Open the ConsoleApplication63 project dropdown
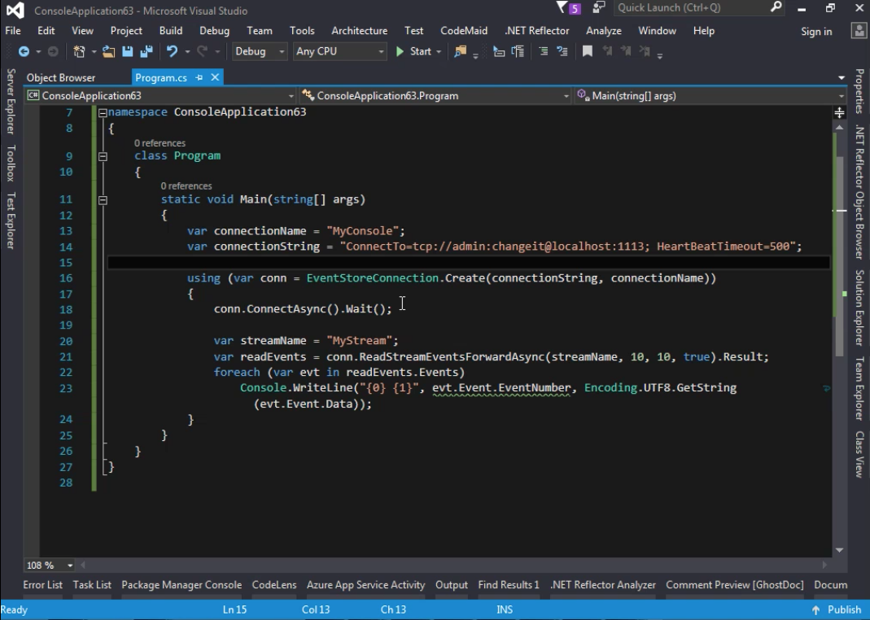 click(x=160, y=96)
